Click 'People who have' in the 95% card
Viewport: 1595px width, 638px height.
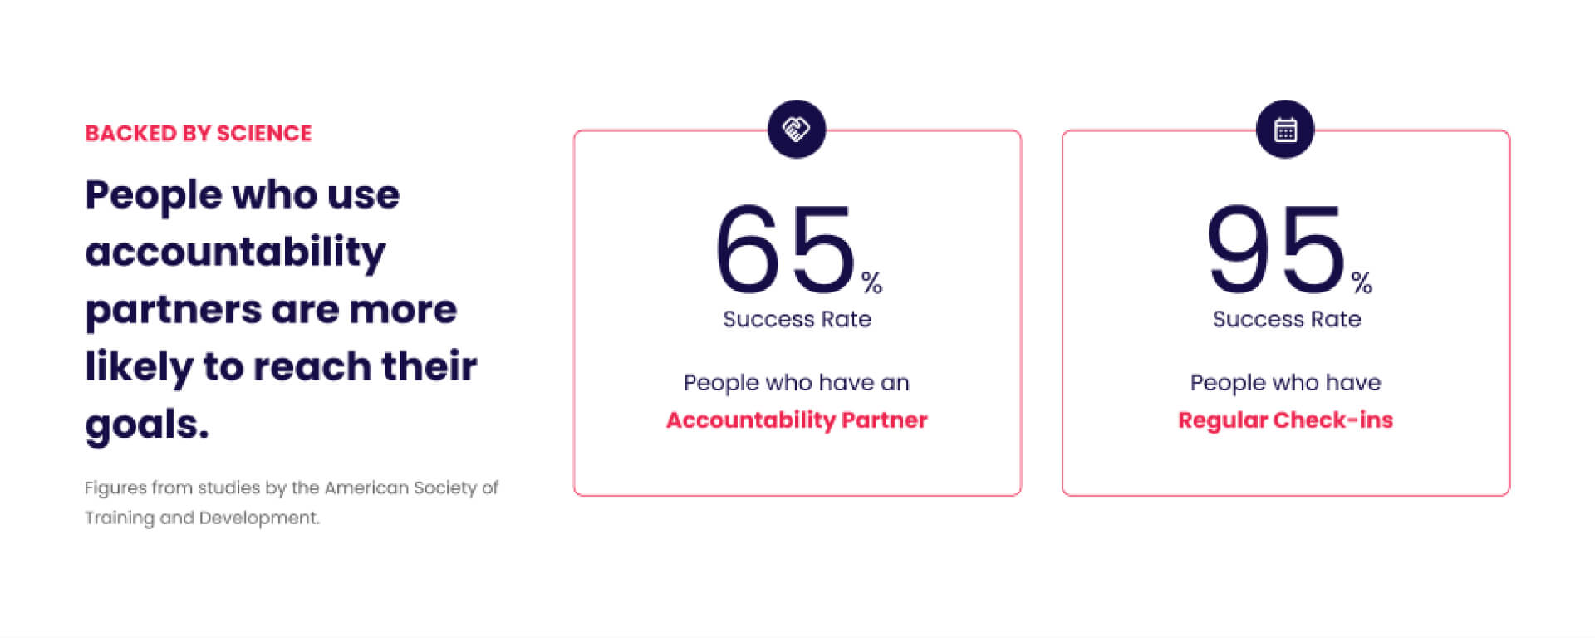coord(1285,383)
